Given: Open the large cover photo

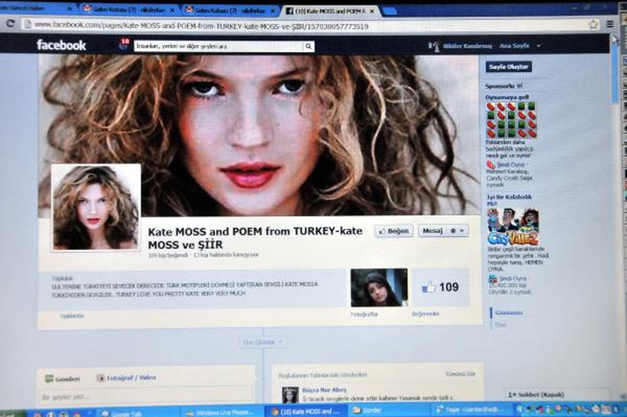Looking at the screenshot, I should tap(259, 135).
